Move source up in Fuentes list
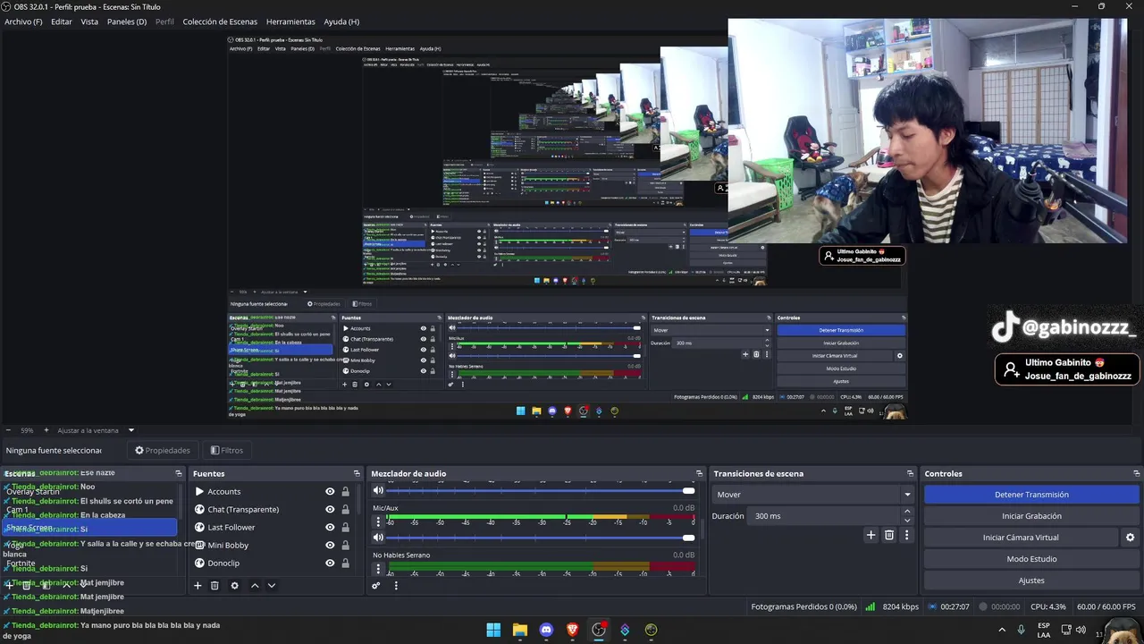 (255, 586)
